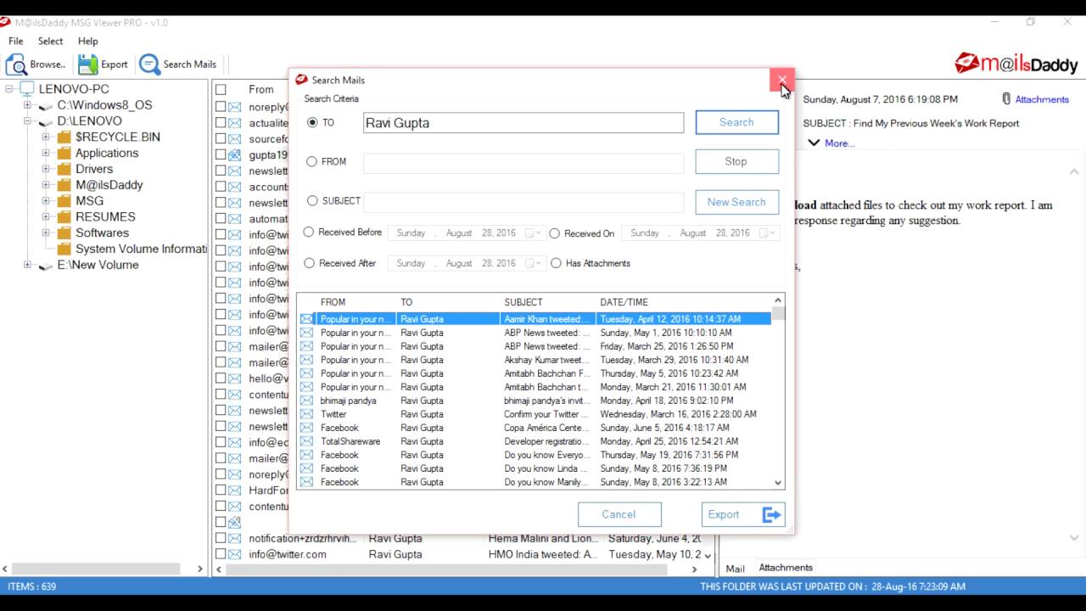Viewport: 1086px width, 611px height.
Task: Click the TO input field with Ravi Gupta
Action: click(523, 123)
